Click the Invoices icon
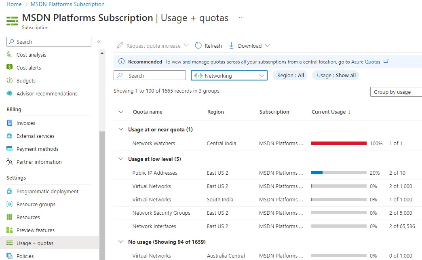This screenshot has height=260, width=422. [9, 123]
